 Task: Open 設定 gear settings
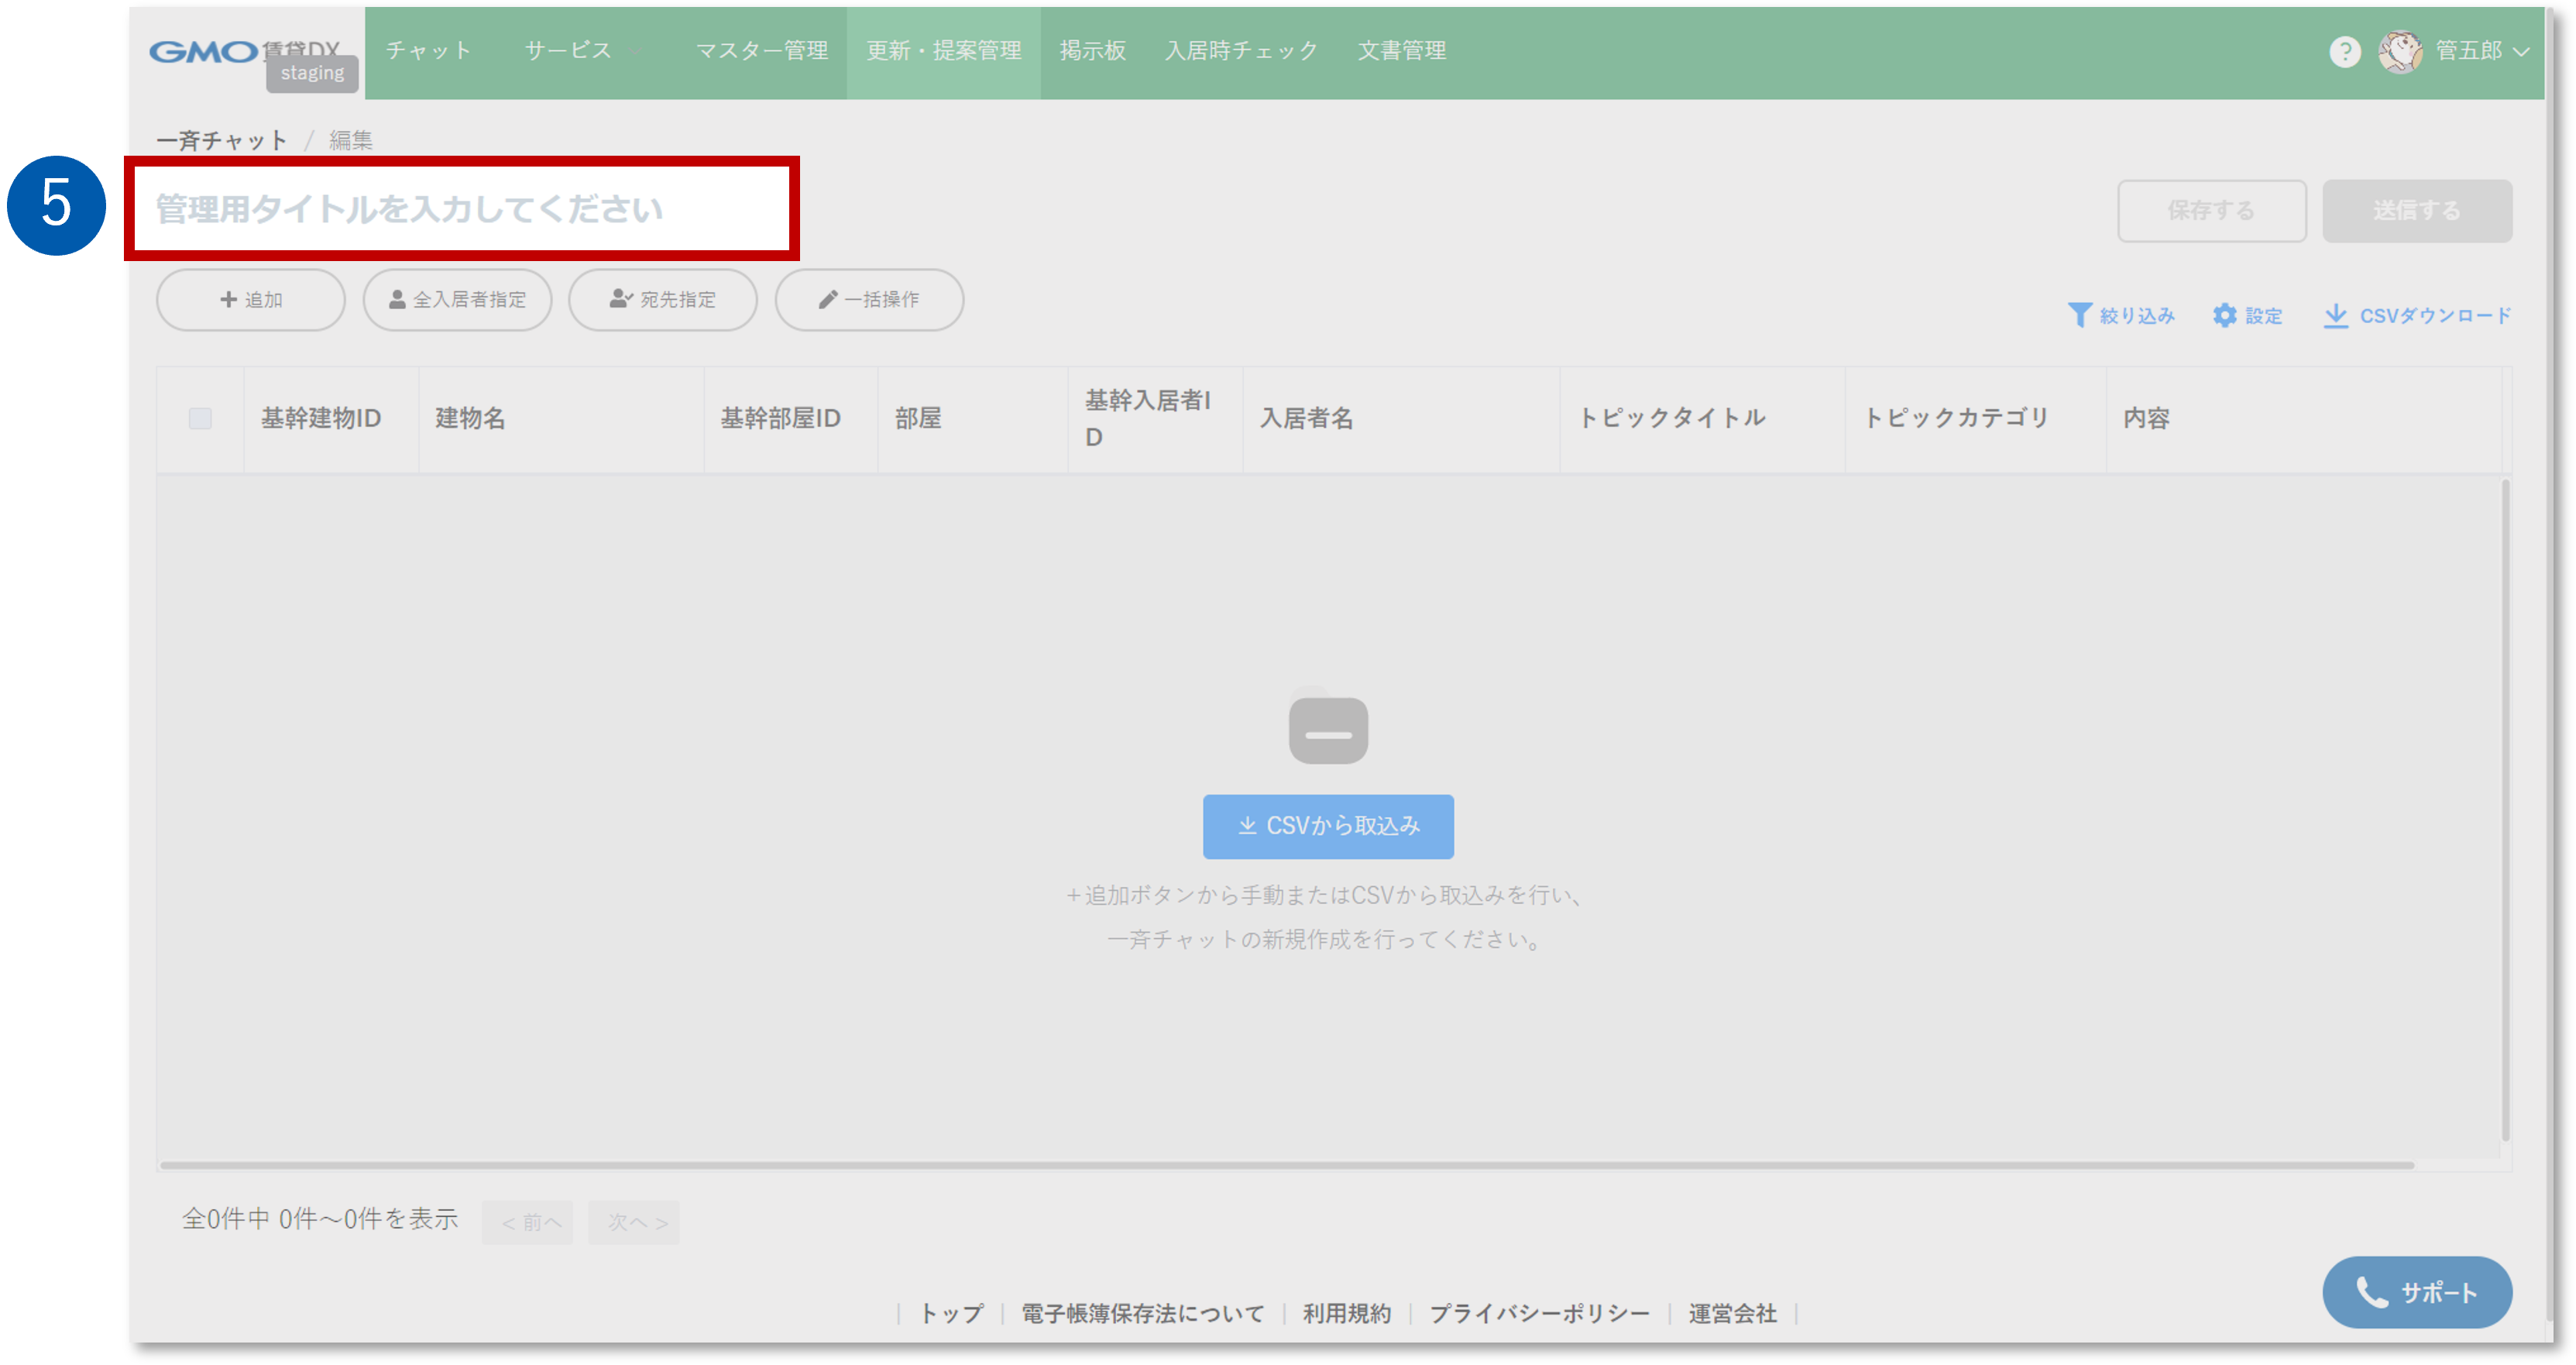[x=2224, y=316]
